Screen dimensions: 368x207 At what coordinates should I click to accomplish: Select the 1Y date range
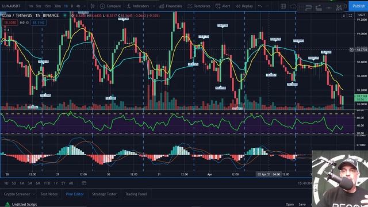tap(56, 183)
